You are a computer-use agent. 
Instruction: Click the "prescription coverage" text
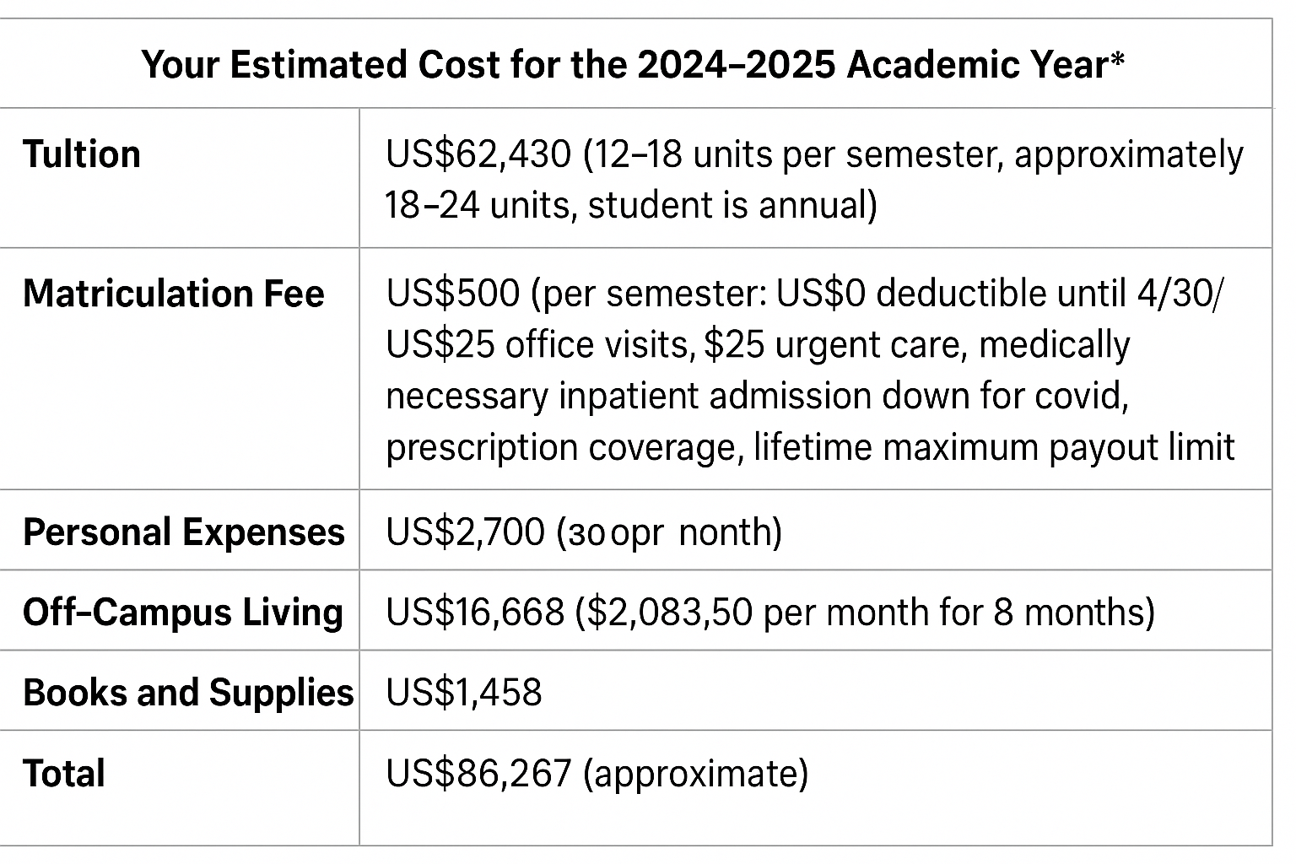coord(561,447)
